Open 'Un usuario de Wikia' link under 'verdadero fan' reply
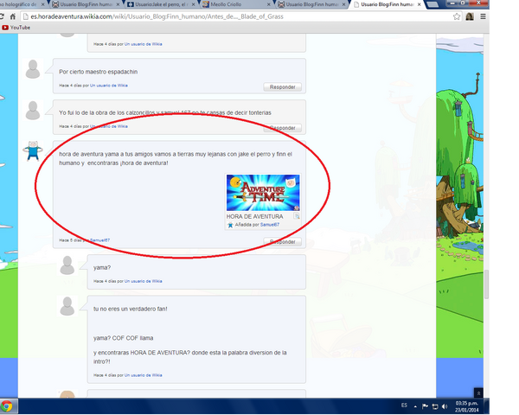Screen dimensions: 519x415 point(144,375)
